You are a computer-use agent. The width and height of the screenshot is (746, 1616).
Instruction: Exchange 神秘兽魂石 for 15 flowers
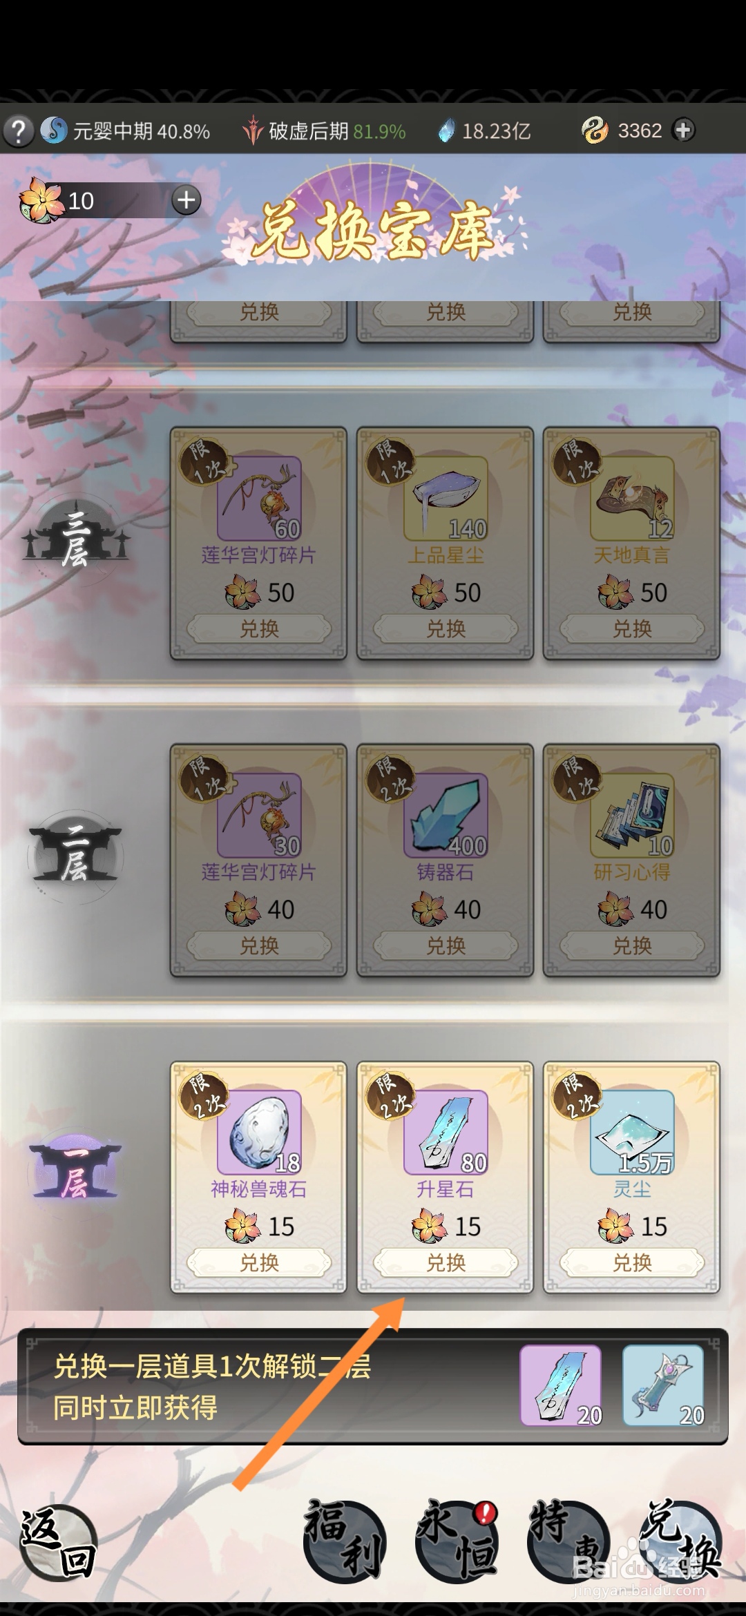[x=259, y=1262]
